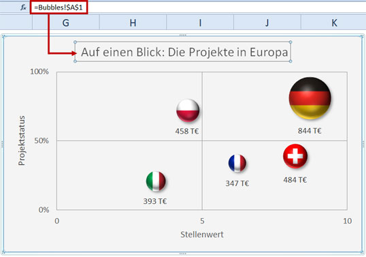Click the formula bar showing =Bubbles!$A$1
Image resolution: width=366 pixels, height=257 pixels.
click(x=198, y=7)
